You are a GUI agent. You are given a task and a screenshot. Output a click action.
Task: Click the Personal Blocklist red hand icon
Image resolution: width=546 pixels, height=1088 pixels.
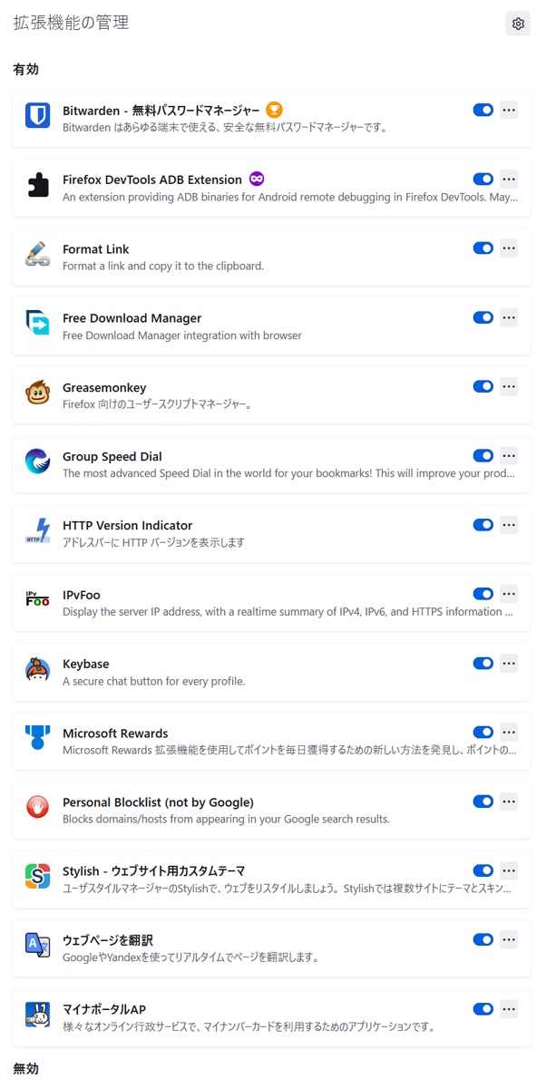point(38,808)
